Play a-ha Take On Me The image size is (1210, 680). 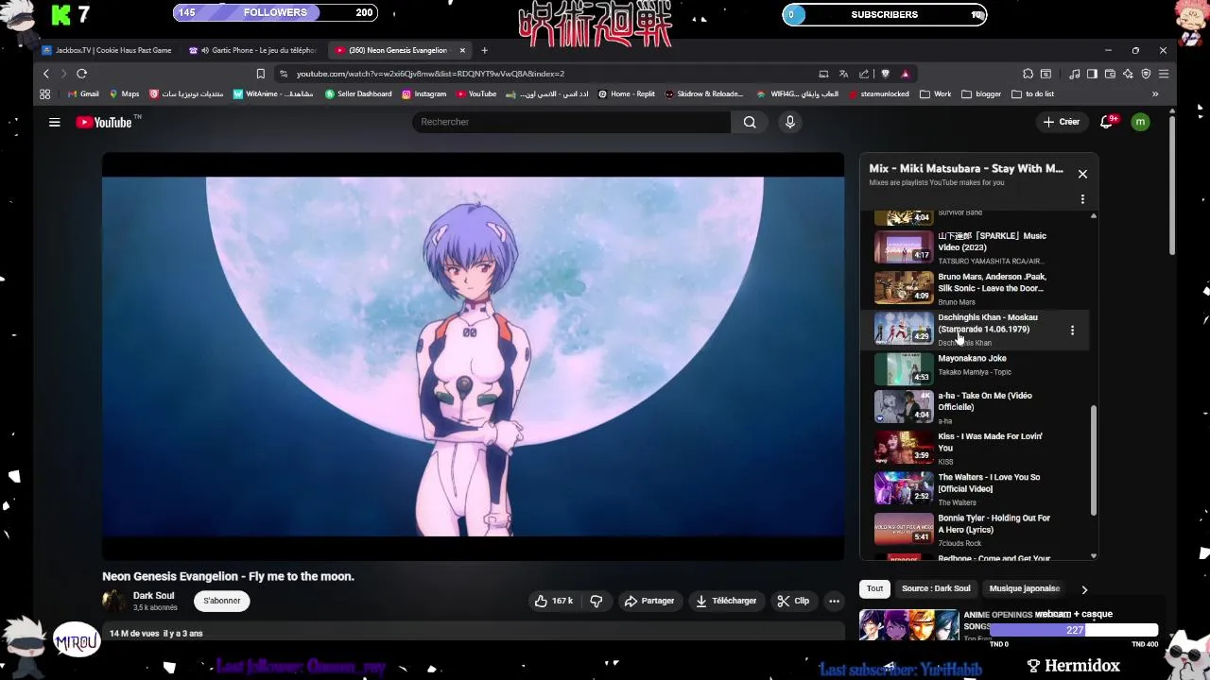tap(977, 407)
